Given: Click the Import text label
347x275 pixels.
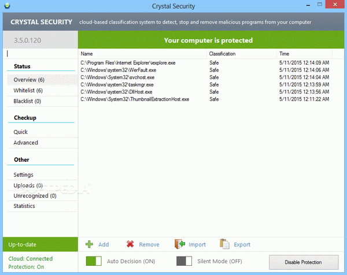Looking at the screenshot, I should [197, 244].
